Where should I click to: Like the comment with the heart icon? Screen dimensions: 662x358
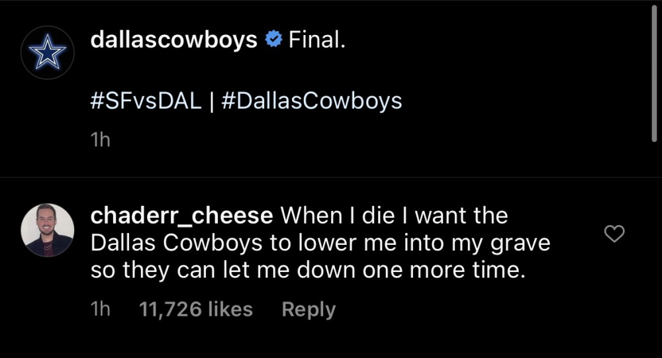coord(616,234)
